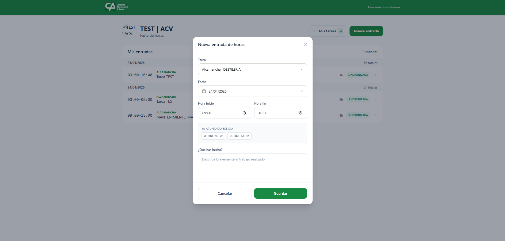Open the 03:00-05:00 entry chevron arrow

click(375, 100)
